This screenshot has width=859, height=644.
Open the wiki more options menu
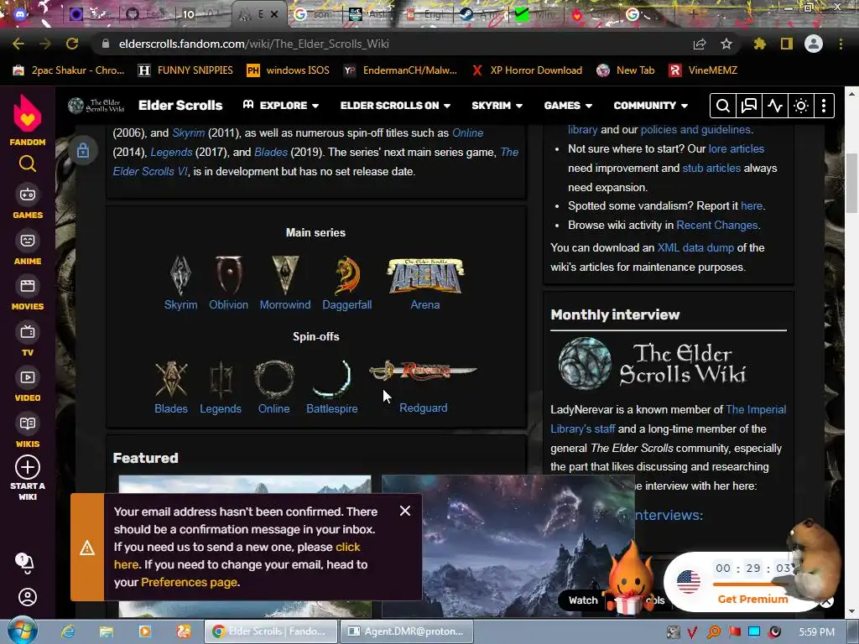pos(824,106)
